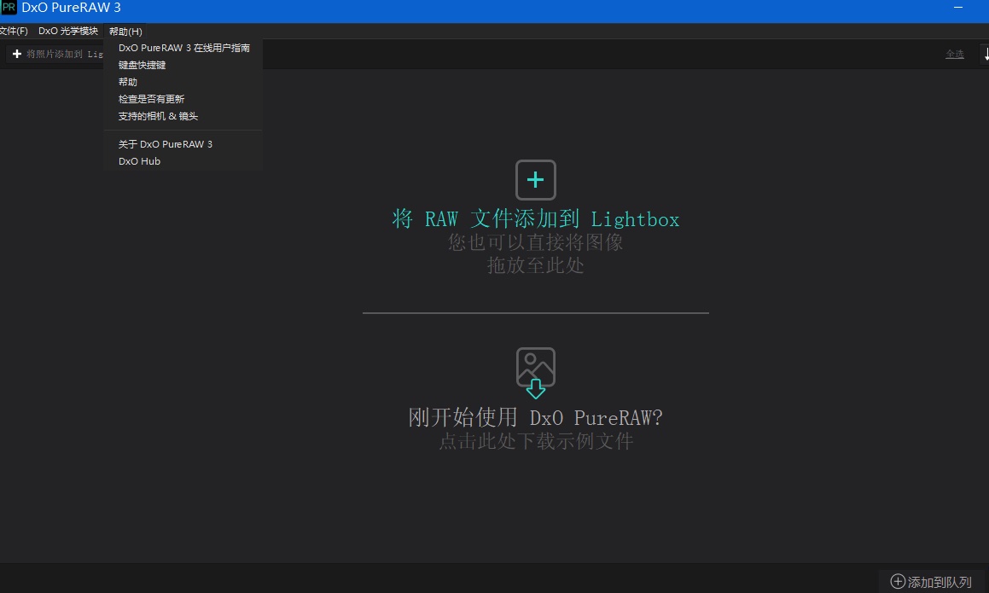Click the 添加到队列 button

[931, 582]
